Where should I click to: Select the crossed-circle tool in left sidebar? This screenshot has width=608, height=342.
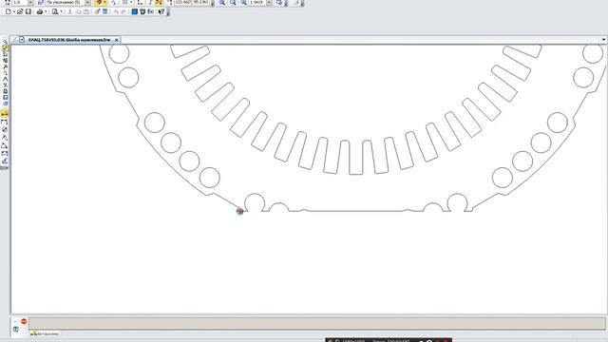[4, 129]
